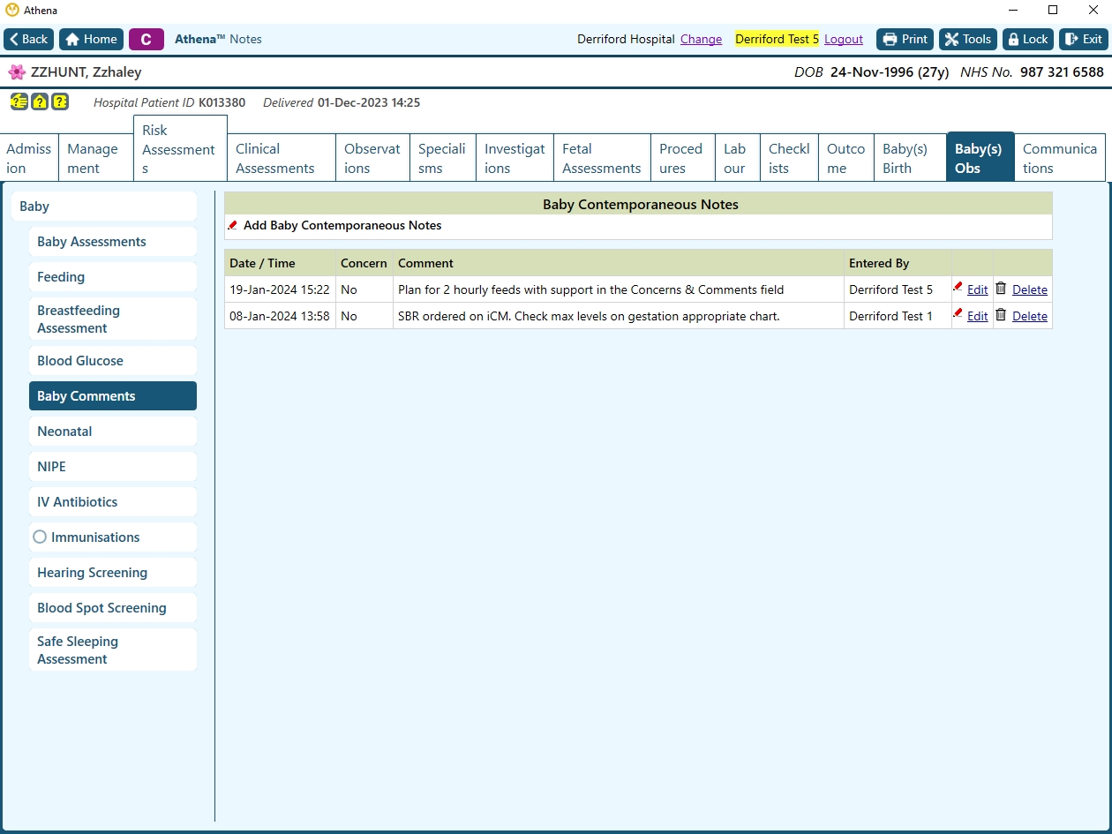Select Baby Comments in the sidebar
This screenshot has height=834, width=1112.
[112, 396]
